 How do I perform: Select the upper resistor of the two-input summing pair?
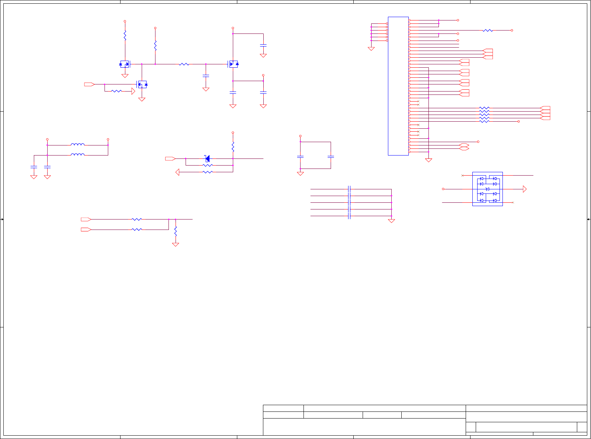137,219
